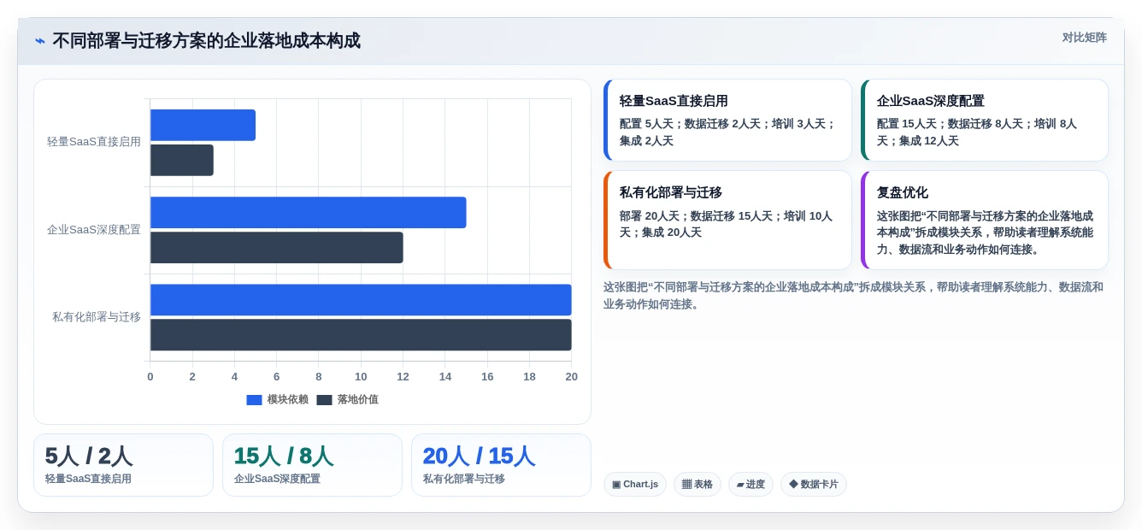Click the 20人 / 15人 stat card

pos(501,465)
